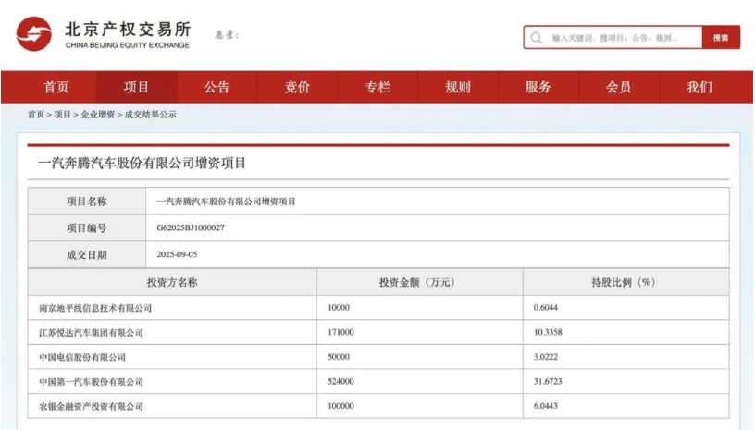Click the magnifier icon in search box
Viewport: 755px width, 430px height.
click(537, 38)
